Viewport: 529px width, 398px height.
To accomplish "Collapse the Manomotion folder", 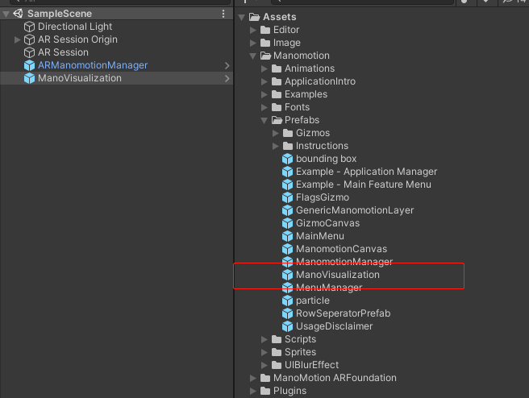I will [253, 56].
